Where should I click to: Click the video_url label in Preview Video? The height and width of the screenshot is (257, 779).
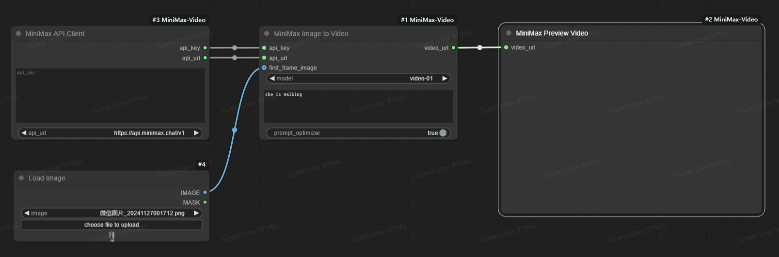coord(523,47)
